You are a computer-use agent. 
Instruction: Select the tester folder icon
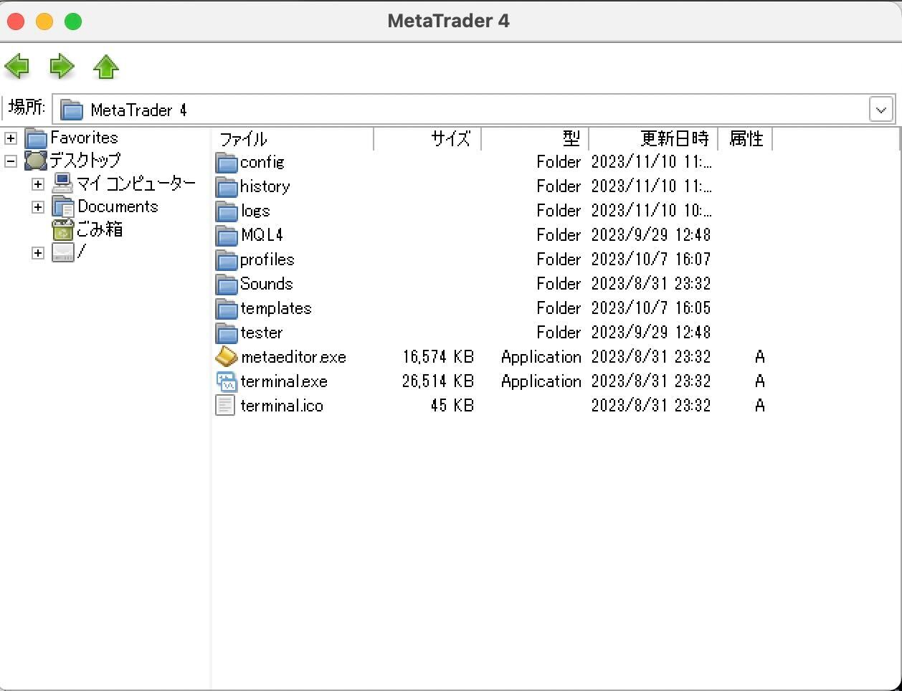click(x=227, y=333)
